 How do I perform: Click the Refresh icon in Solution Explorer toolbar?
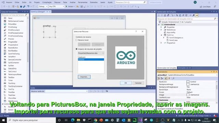(180, 15)
